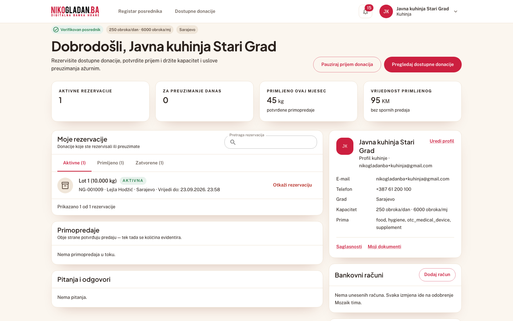Click the JK profile card avatar
This screenshot has width=513, height=321.
tap(345, 146)
